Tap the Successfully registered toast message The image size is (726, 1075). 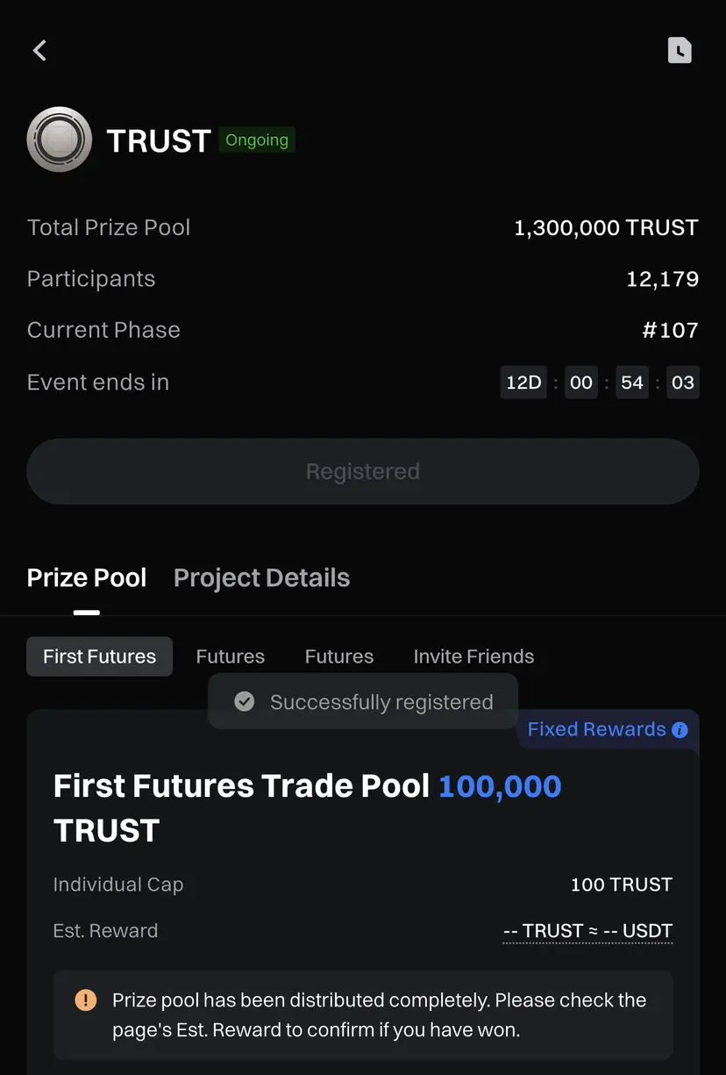pos(381,702)
